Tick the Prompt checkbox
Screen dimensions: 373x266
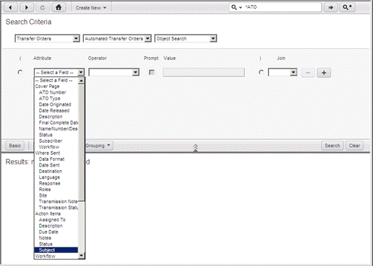point(152,72)
